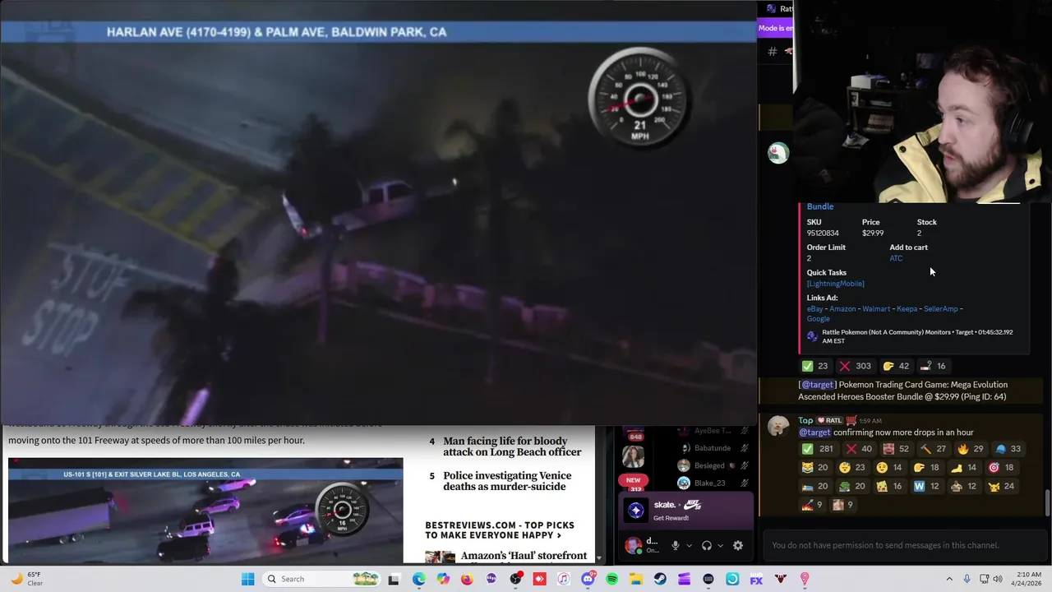Expand Discord headphone output options arrow

point(720,545)
